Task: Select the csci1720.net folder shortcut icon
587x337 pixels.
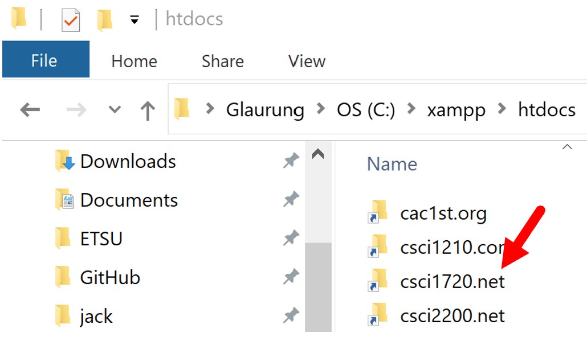Action: tap(378, 281)
